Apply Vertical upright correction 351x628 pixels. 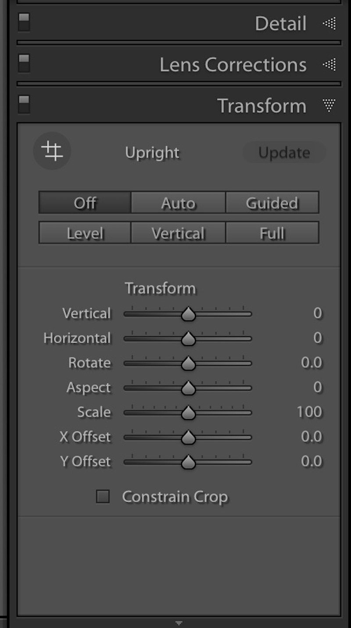(178, 233)
